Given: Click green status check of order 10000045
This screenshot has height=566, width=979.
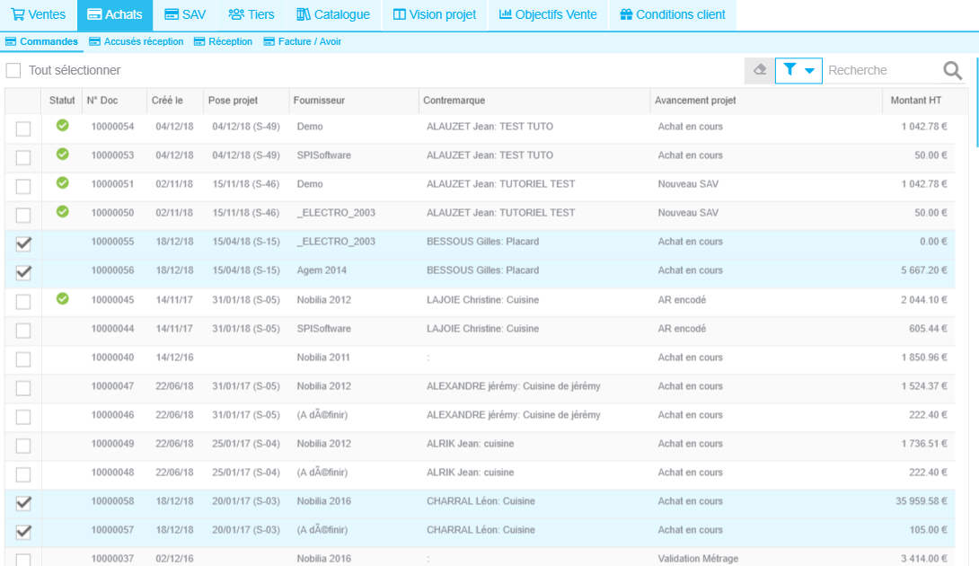Looking at the screenshot, I should [x=63, y=298].
